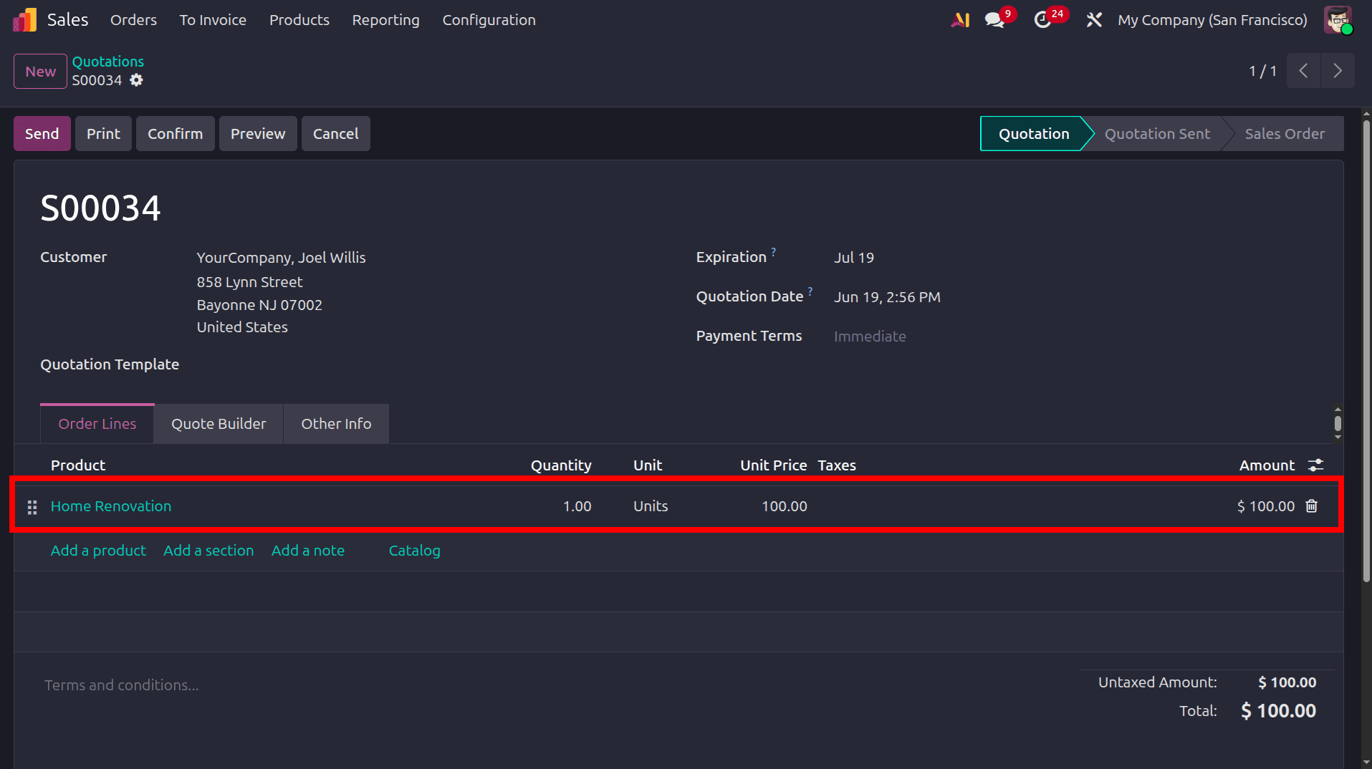
Task: Click the quantity 1.00 cell
Action: (577, 506)
